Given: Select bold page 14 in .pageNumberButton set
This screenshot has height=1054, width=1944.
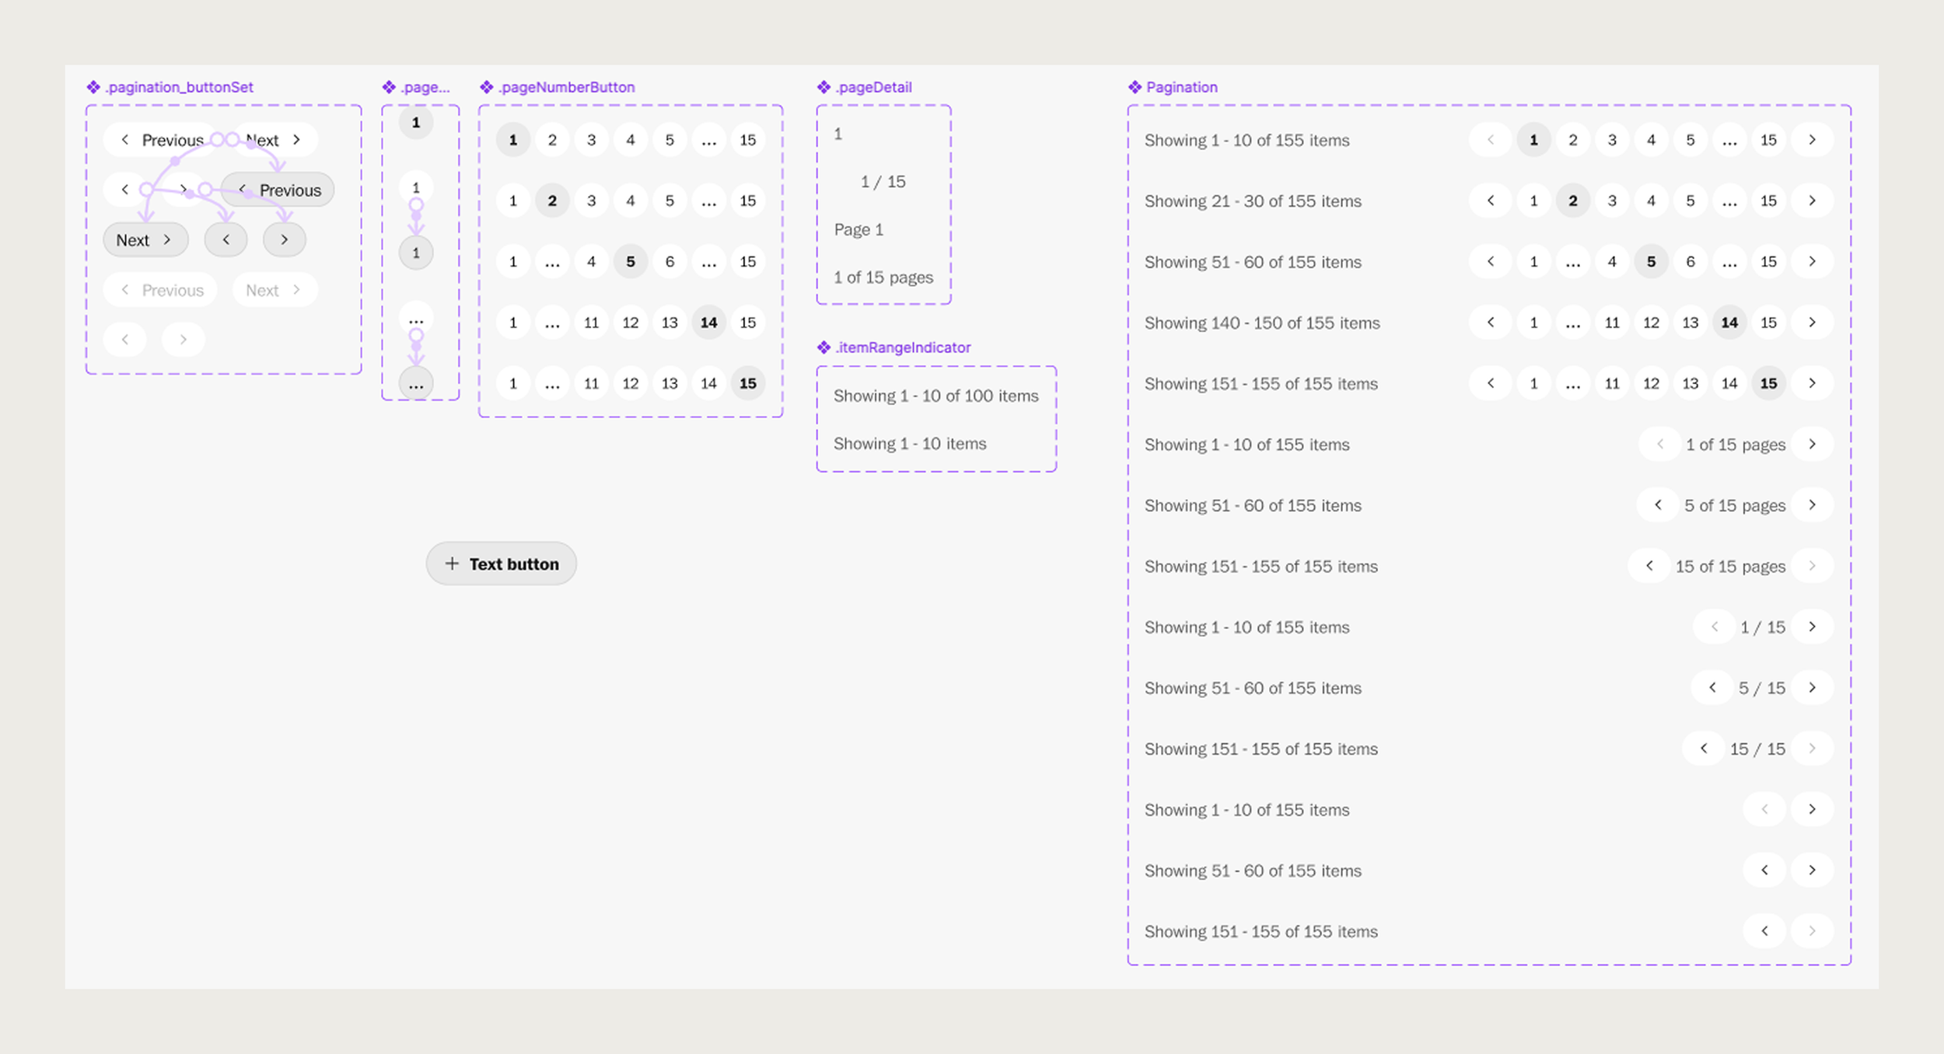Looking at the screenshot, I should (708, 323).
